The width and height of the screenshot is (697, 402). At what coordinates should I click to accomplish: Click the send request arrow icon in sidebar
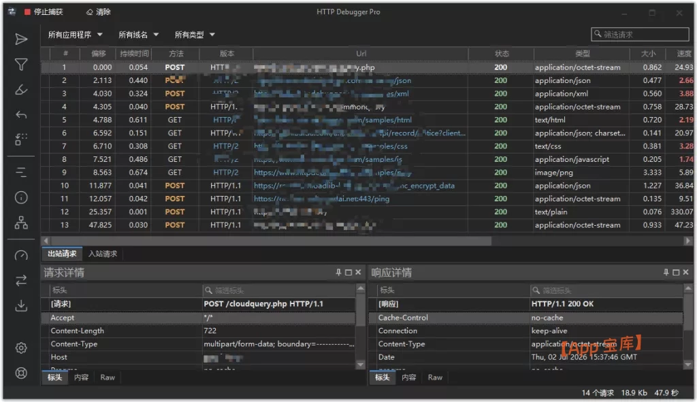[21, 39]
